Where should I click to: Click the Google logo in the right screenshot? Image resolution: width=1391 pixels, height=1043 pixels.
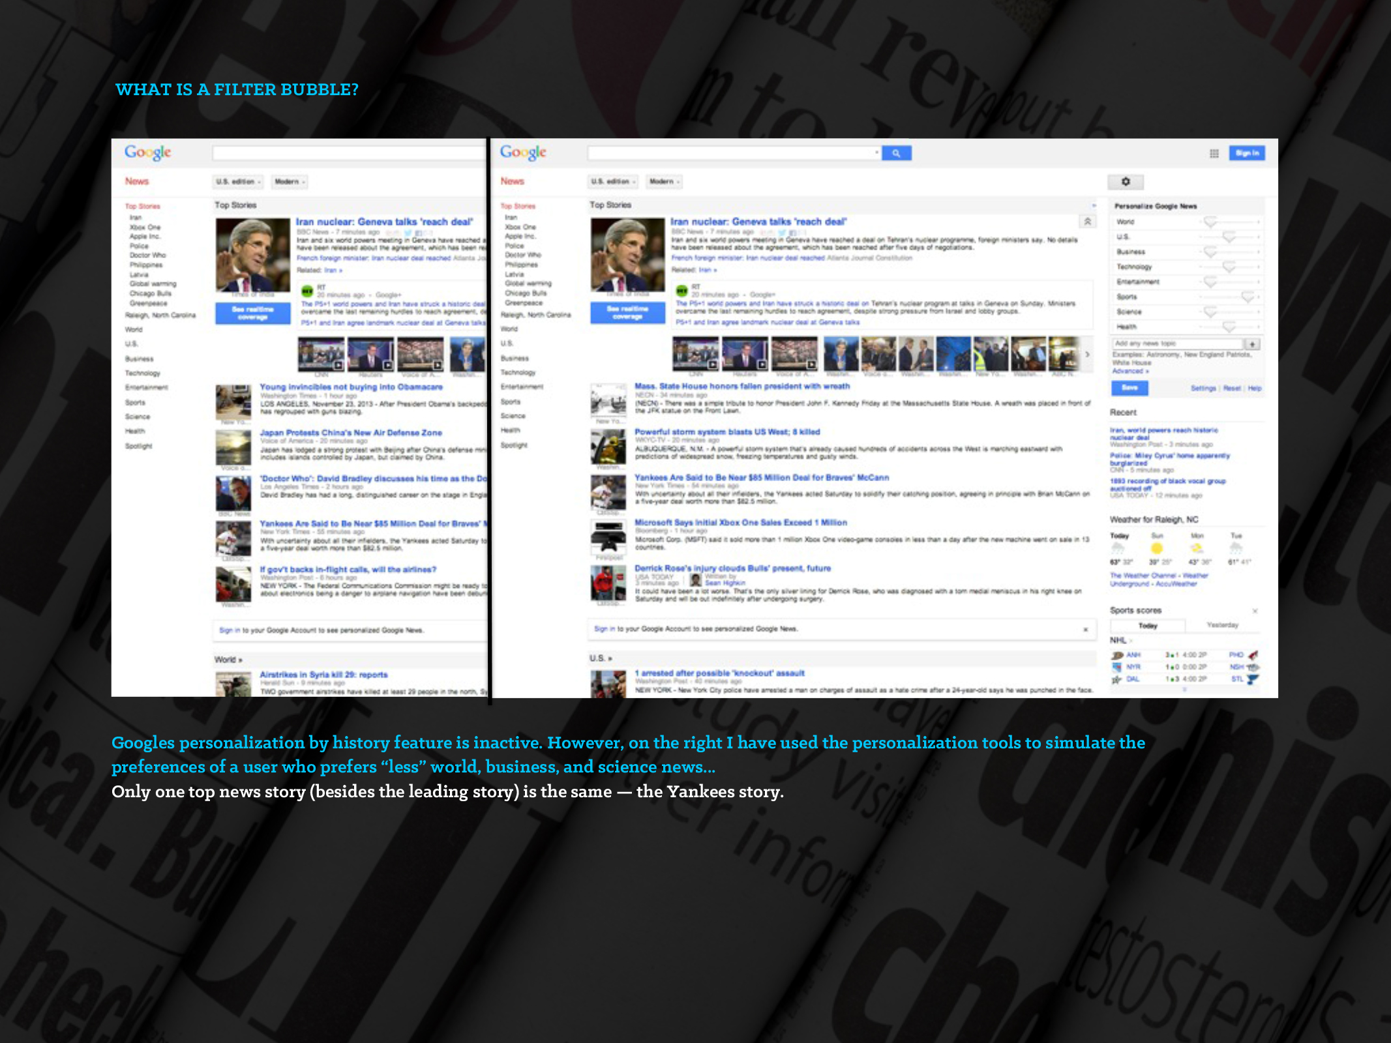click(523, 153)
